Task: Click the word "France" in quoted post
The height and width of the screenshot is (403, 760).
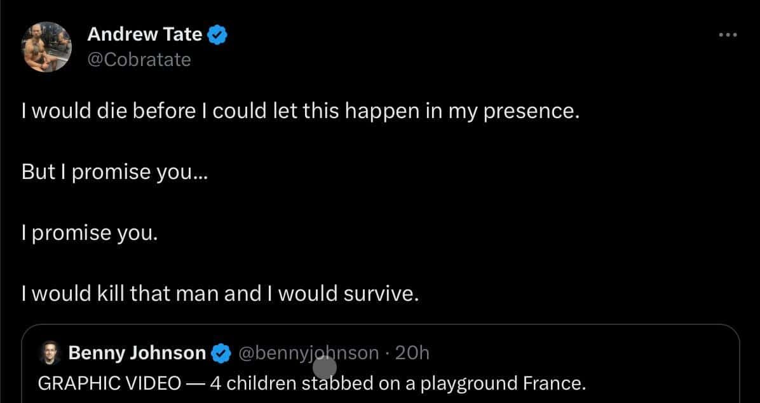Action: click(552, 383)
